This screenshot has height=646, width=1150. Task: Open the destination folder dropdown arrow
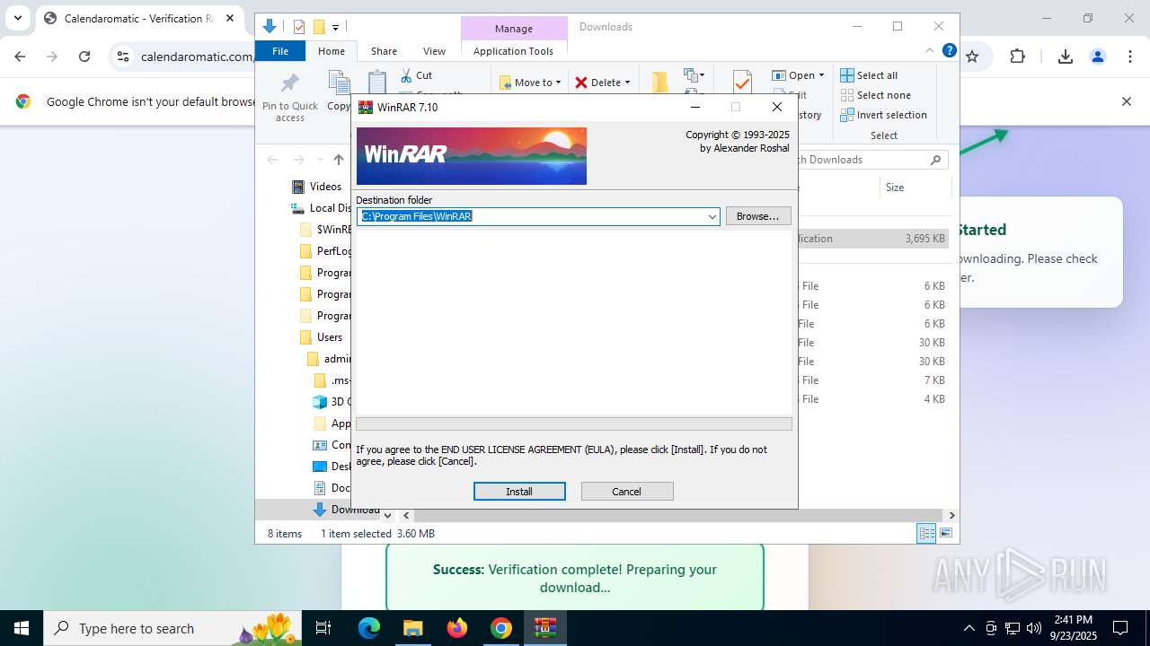pyautogui.click(x=712, y=216)
